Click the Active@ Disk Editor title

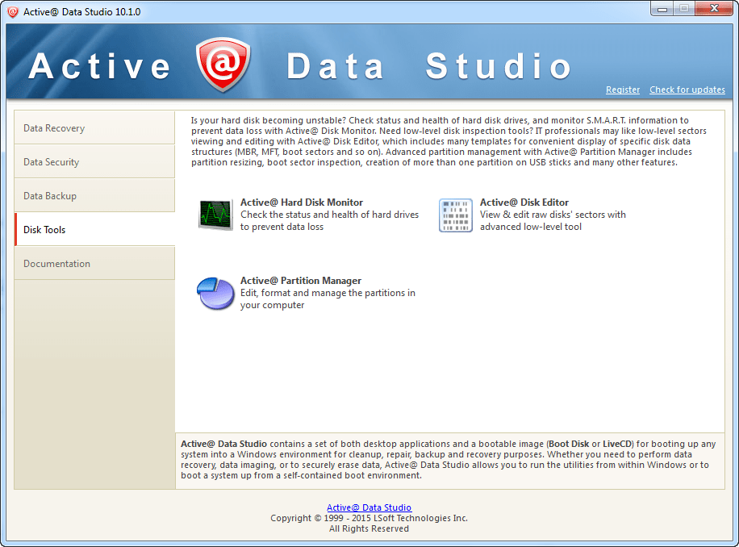point(524,203)
